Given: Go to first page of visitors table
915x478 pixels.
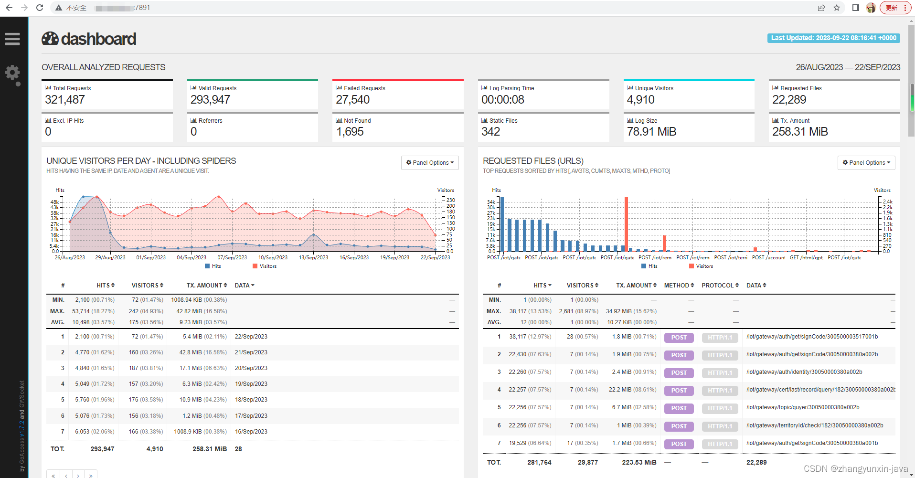Looking at the screenshot, I should tap(53, 475).
